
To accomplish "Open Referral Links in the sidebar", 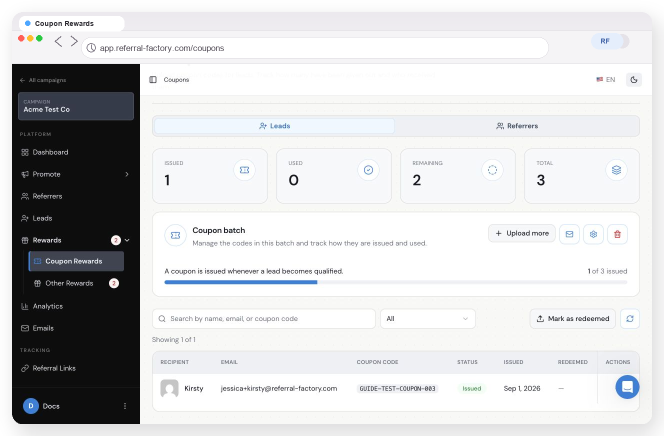I will 76,368.
